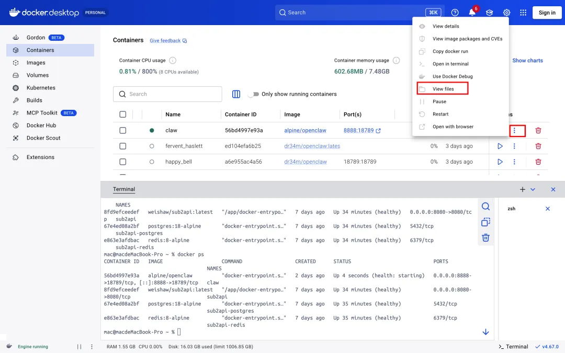Open MCP Toolkit in the sidebar
This screenshot has height=353, width=565.
50,113
